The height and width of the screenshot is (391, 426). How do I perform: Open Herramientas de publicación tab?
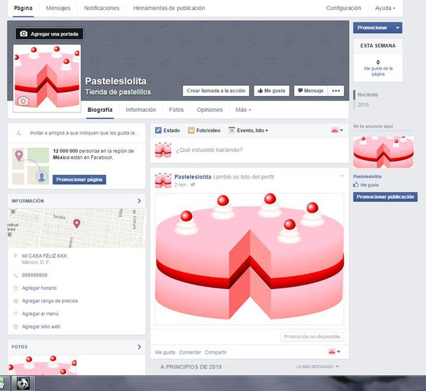point(169,8)
